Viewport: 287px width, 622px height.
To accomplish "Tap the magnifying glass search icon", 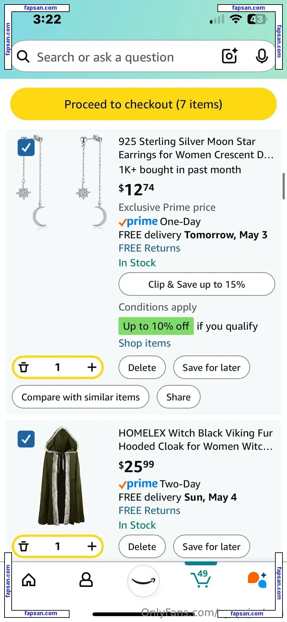I will click(23, 56).
